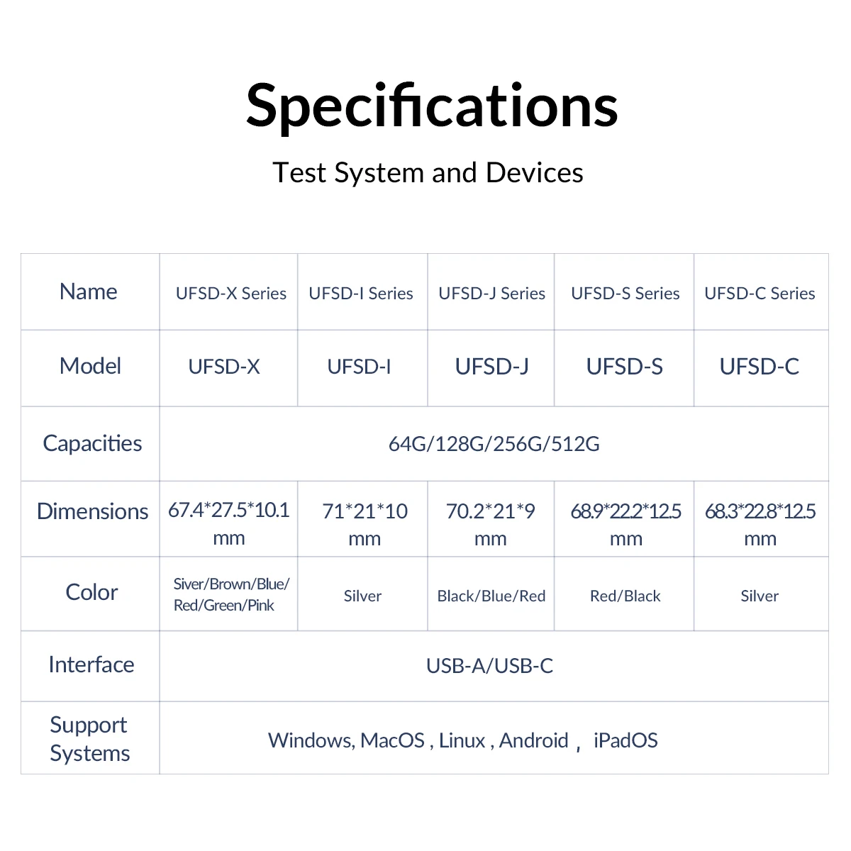The width and height of the screenshot is (851, 851).
Task: Select the UFSD-I Series column header
Action: click(x=361, y=294)
